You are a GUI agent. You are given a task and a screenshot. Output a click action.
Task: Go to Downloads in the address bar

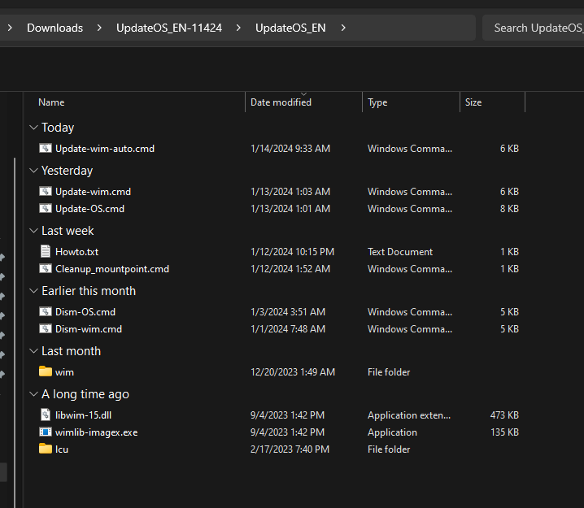[54, 28]
